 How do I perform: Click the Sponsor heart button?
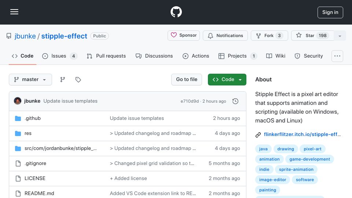click(184, 36)
